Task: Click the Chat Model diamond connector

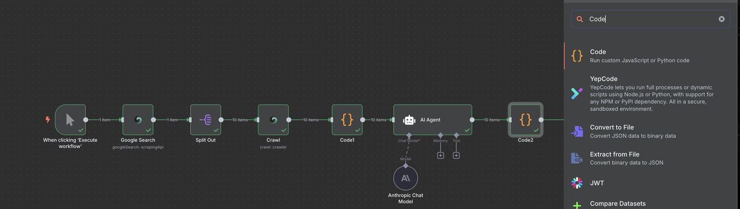Action: tap(409, 136)
